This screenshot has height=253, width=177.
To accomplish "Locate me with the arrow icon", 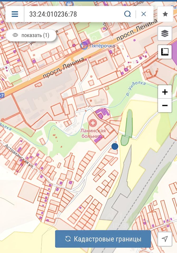I will 165,239.
